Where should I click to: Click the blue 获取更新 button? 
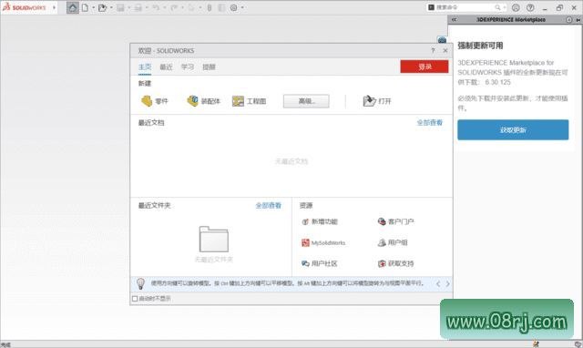tap(513, 129)
